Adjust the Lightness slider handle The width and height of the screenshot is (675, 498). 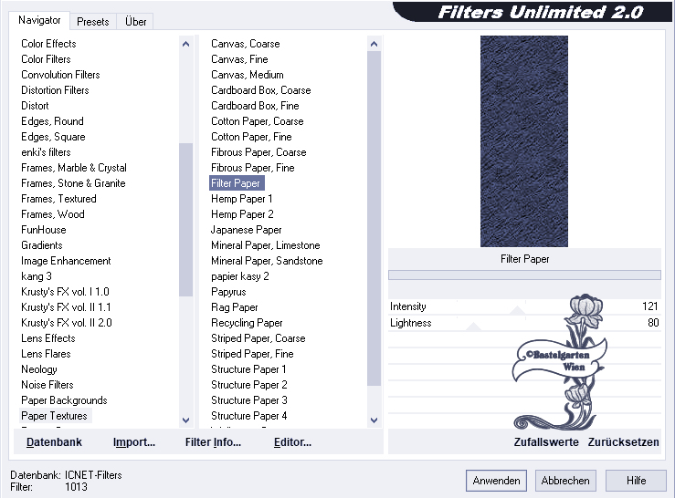pyautogui.click(x=473, y=327)
